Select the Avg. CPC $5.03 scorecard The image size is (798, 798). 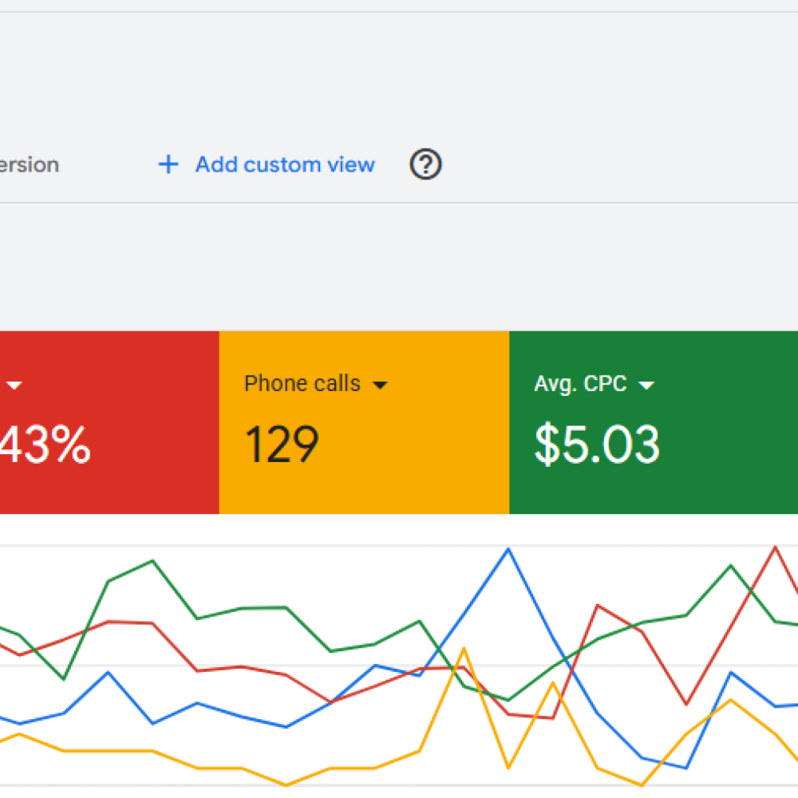click(654, 422)
